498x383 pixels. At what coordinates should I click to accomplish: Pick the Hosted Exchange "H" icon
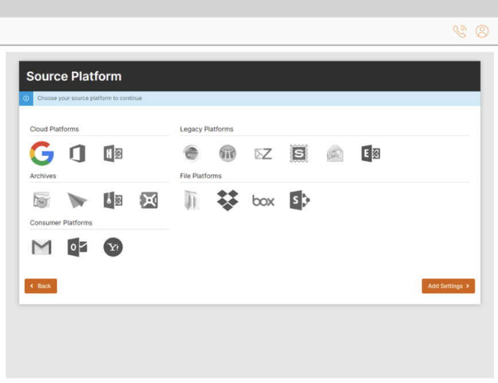coord(113,154)
